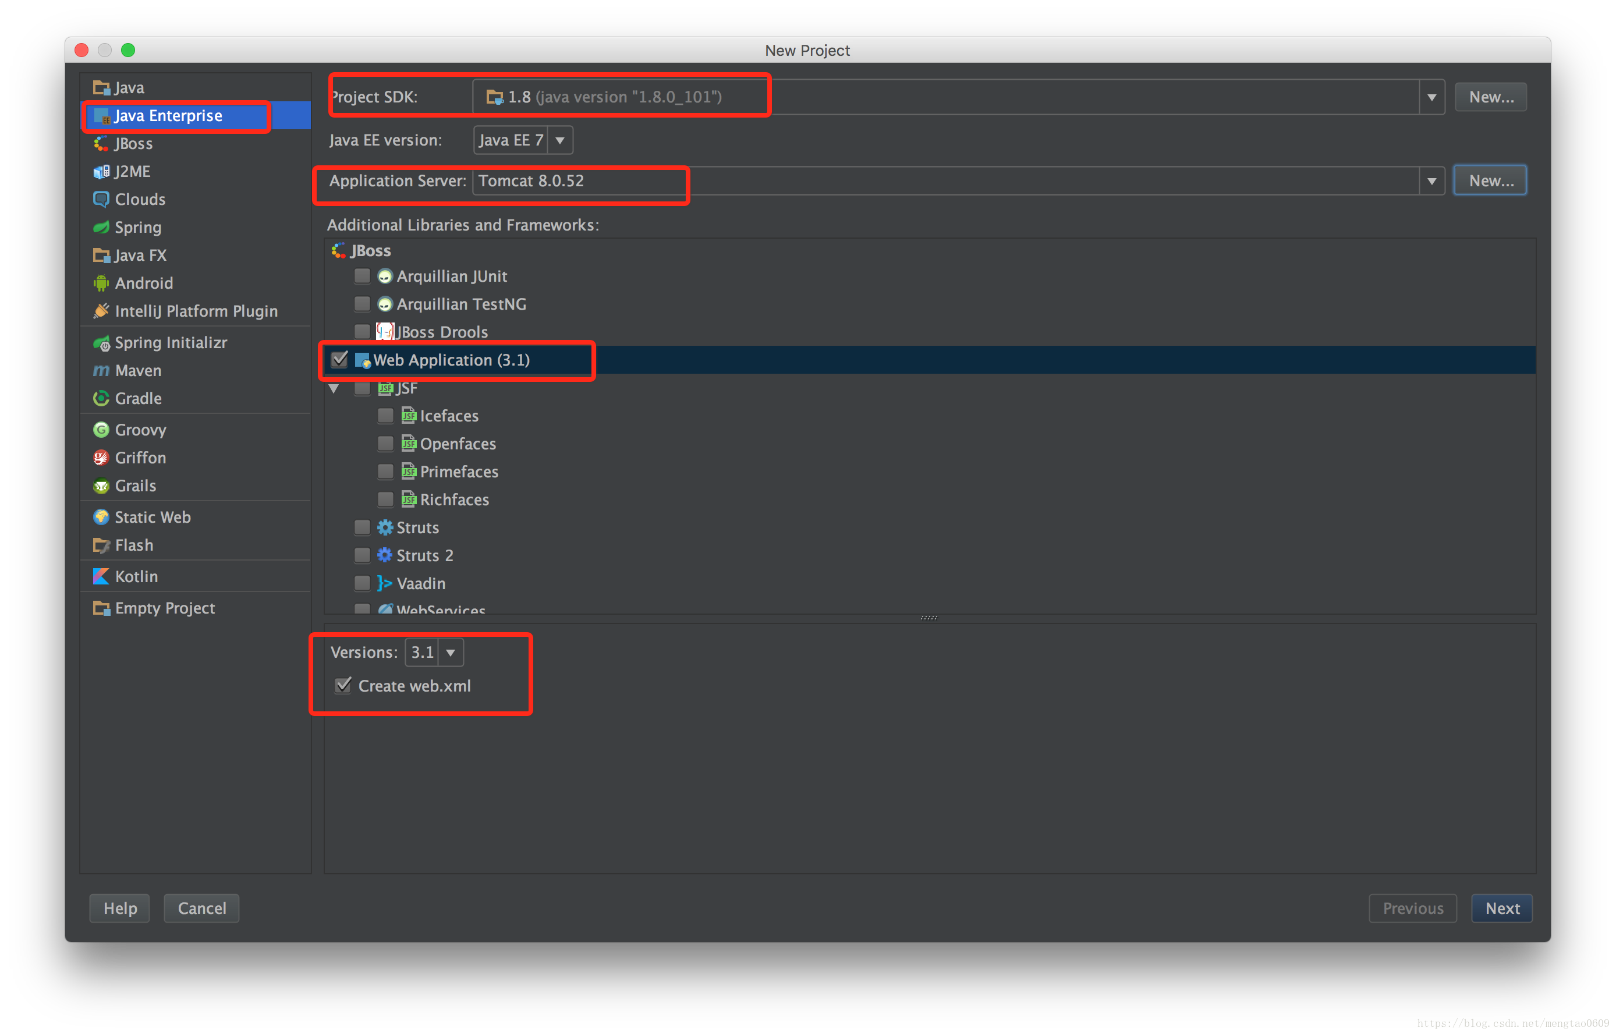Enable the JSF checkbox
The width and height of the screenshot is (1616, 1035).
[x=362, y=388]
